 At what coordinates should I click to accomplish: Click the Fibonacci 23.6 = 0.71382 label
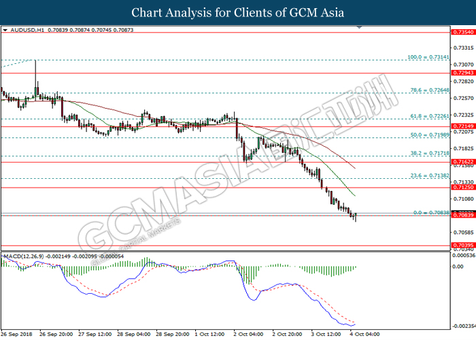pyautogui.click(x=430, y=175)
